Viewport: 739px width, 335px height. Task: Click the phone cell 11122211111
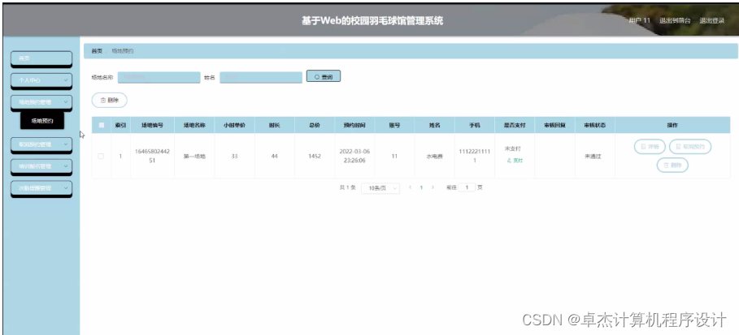pos(475,156)
